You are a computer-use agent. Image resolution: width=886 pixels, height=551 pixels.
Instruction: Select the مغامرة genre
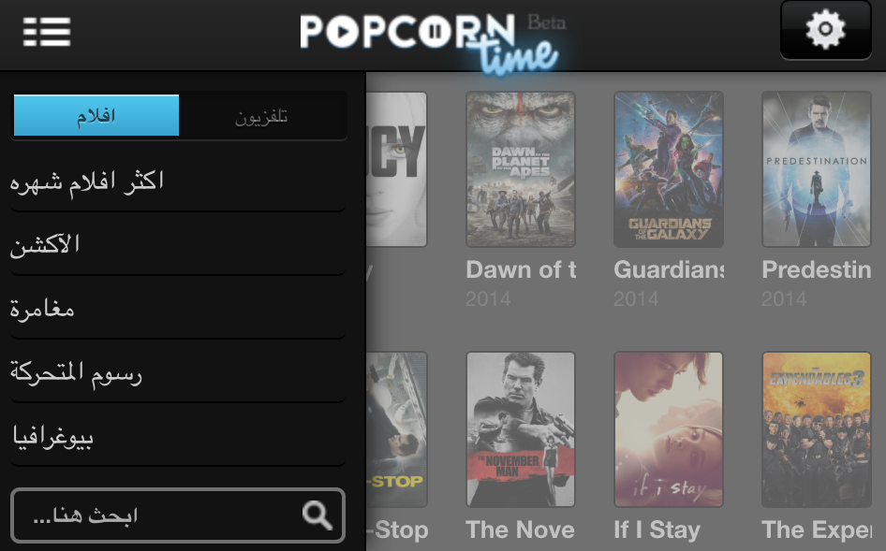pos(178,309)
